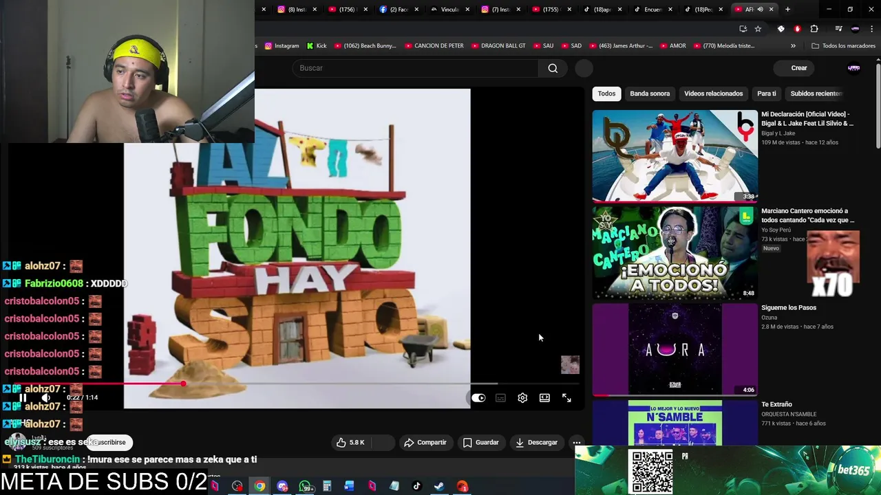The width and height of the screenshot is (881, 495).
Task: Save the video with Guardar
Action: point(480,442)
